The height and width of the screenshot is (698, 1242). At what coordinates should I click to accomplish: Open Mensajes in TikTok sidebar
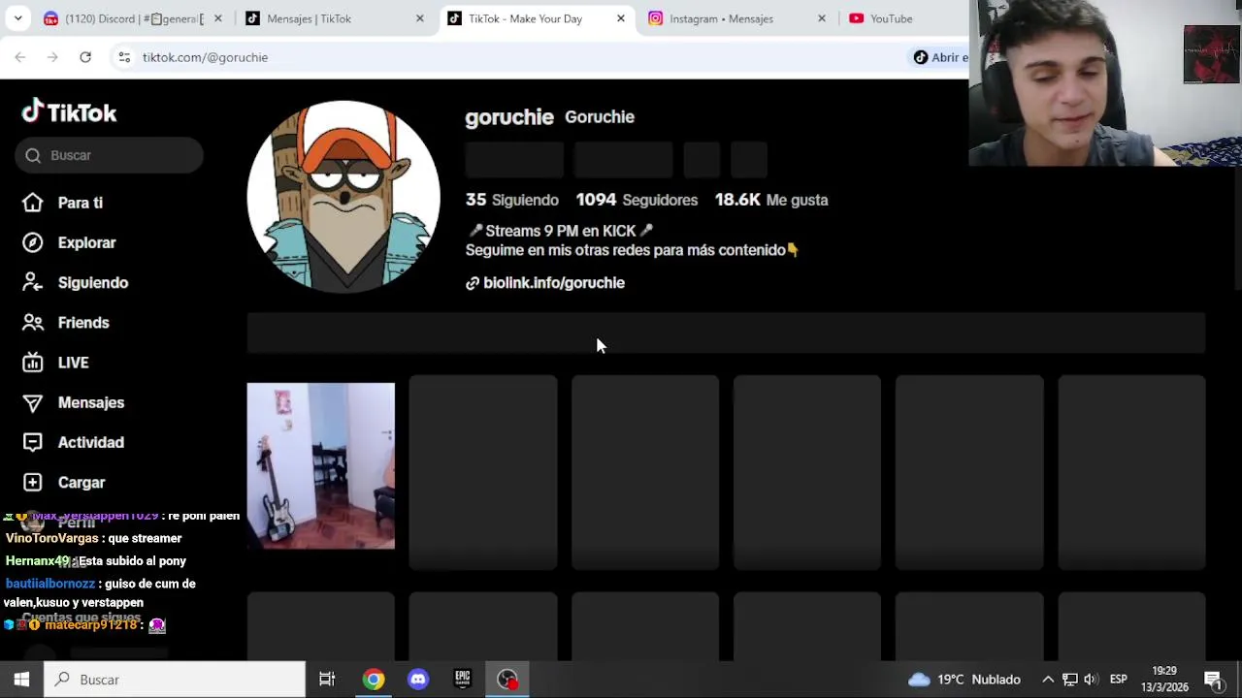pyautogui.click(x=91, y=402)
